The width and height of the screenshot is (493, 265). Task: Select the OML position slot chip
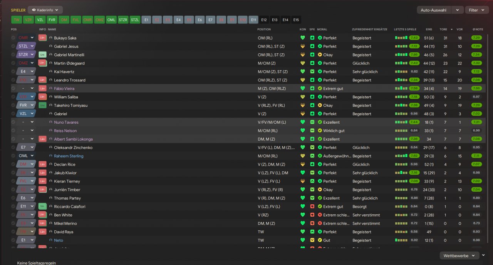coord(111,20)
